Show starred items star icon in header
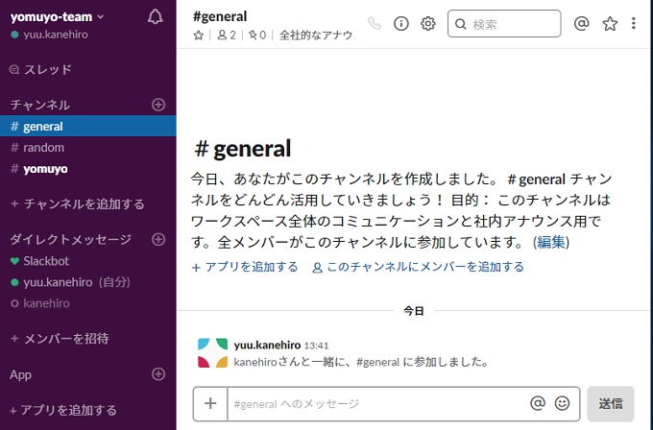This screenshot has height=430, width=653. coord(610,24)
